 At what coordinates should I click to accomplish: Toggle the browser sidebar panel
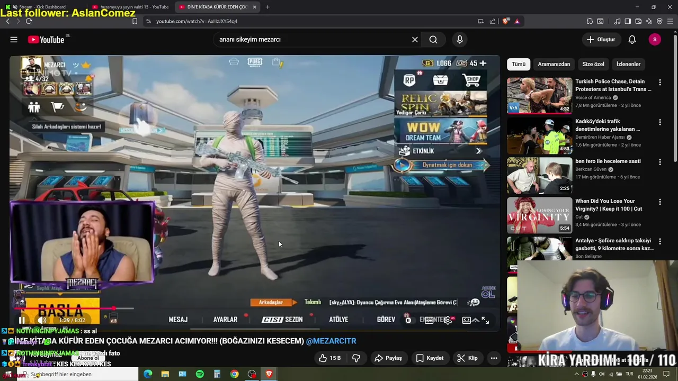(628, 21)
